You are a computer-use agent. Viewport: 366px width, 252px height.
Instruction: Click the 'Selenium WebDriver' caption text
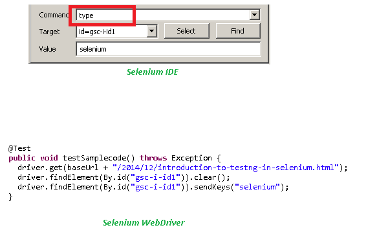click(x=144, y=223)
